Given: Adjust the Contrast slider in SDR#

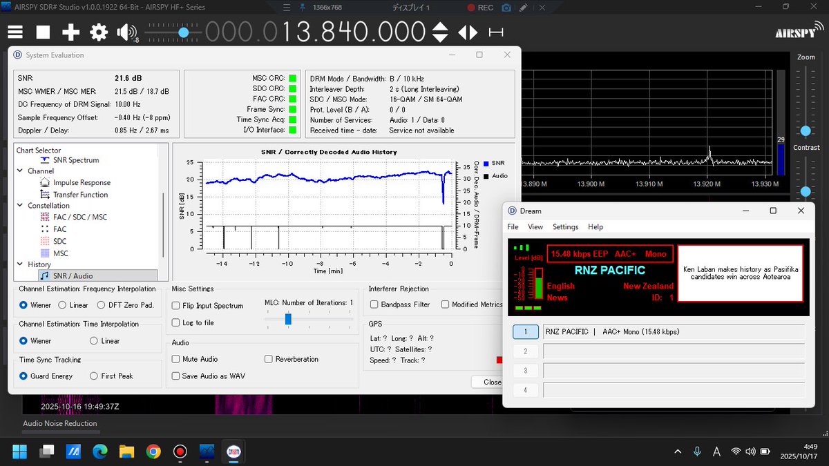Looking at the screenshot, I should (x=806, y=191).
